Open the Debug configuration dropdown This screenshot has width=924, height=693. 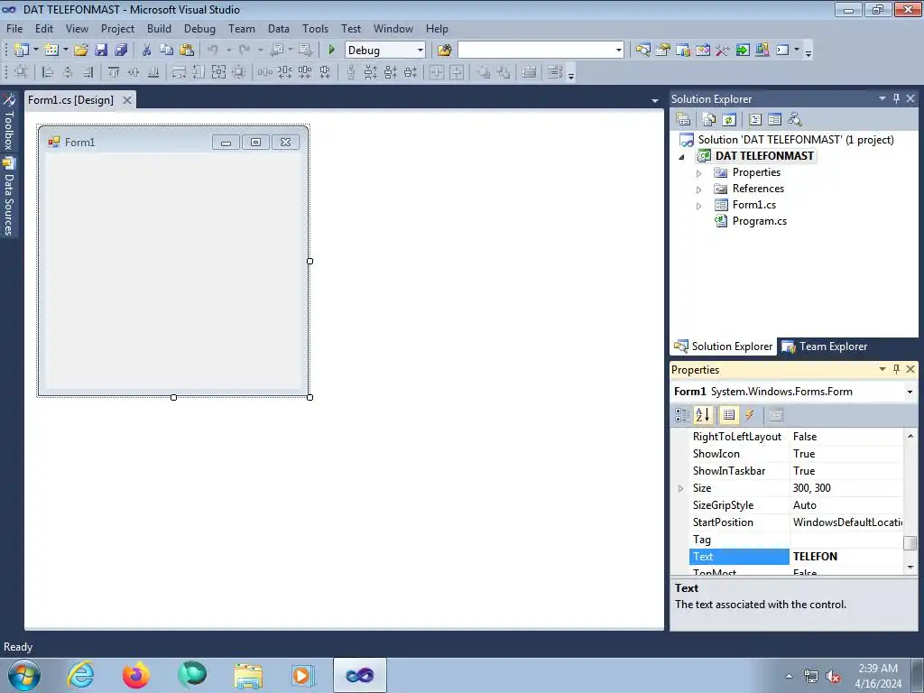click(420, 51)
